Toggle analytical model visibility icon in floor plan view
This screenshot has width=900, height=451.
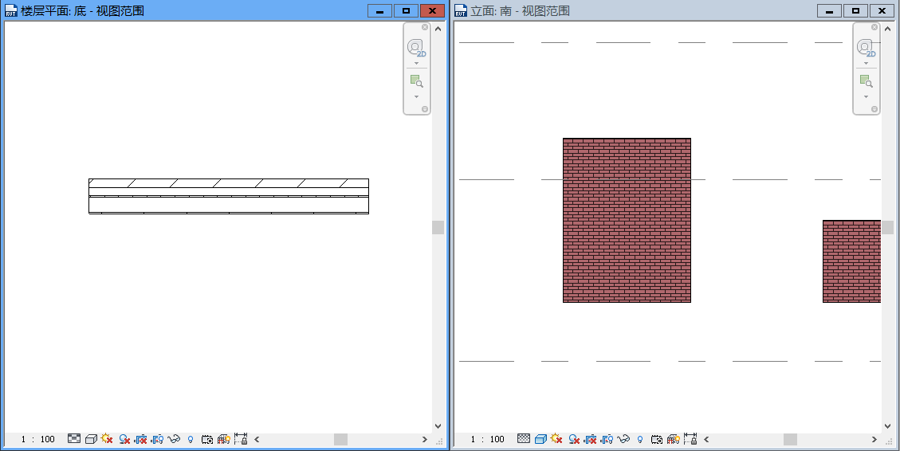224,440
